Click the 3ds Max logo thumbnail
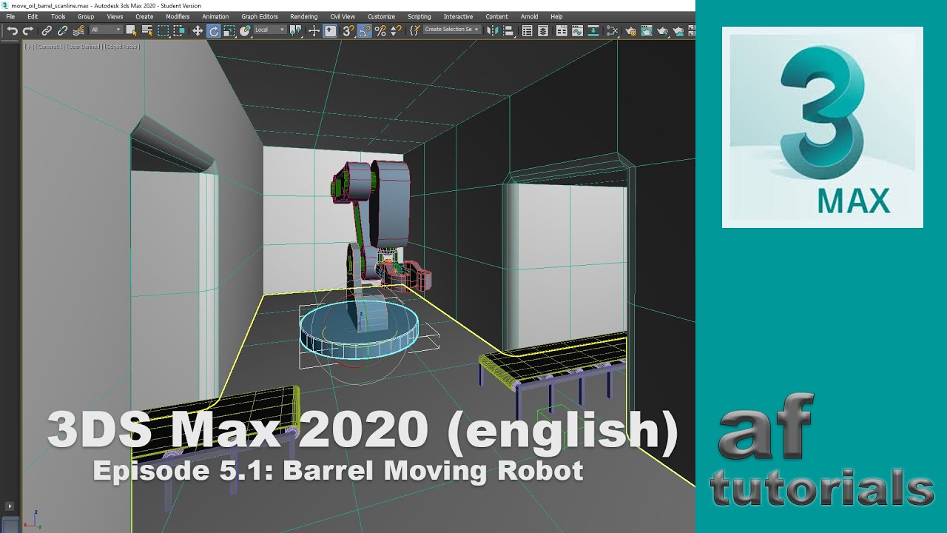Image resolution: width=947 pixels, height=533 pixels. point(823,127)
